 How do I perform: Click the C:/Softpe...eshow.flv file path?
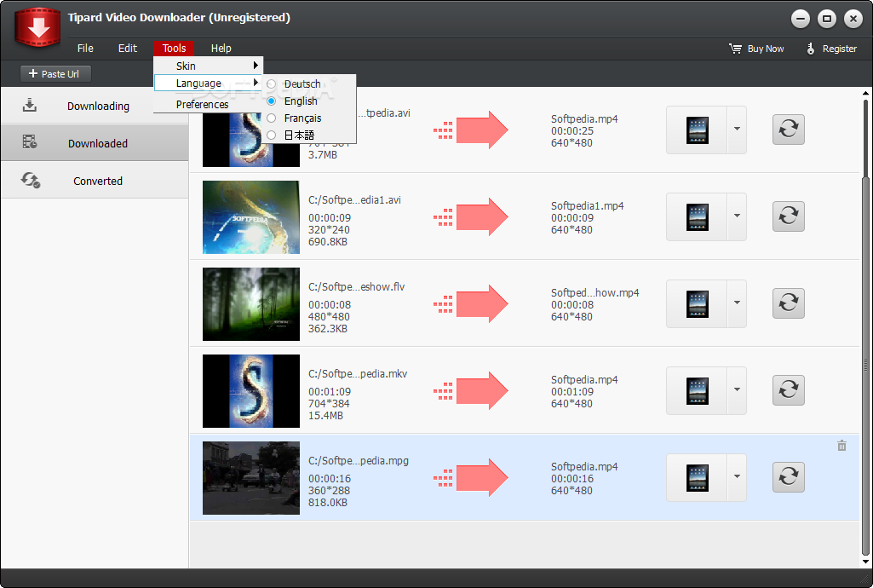click(356, 287)
